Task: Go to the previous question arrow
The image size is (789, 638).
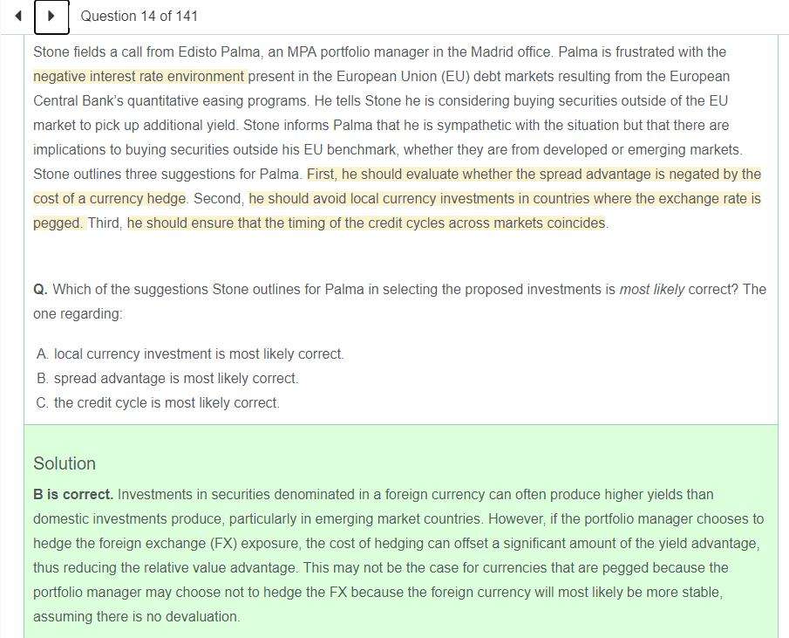Action: point(18,16)
